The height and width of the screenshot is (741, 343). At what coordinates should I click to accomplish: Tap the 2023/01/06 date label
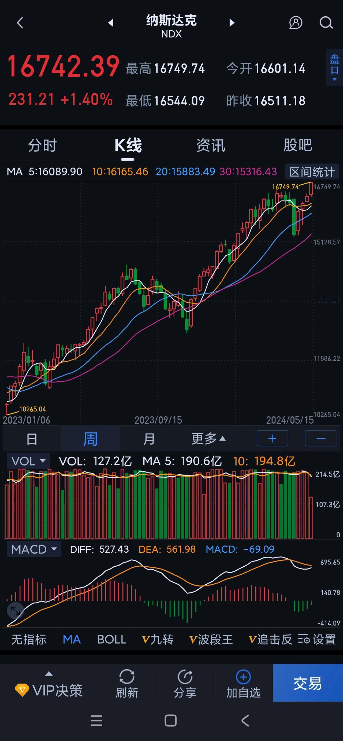pos(27,420)
